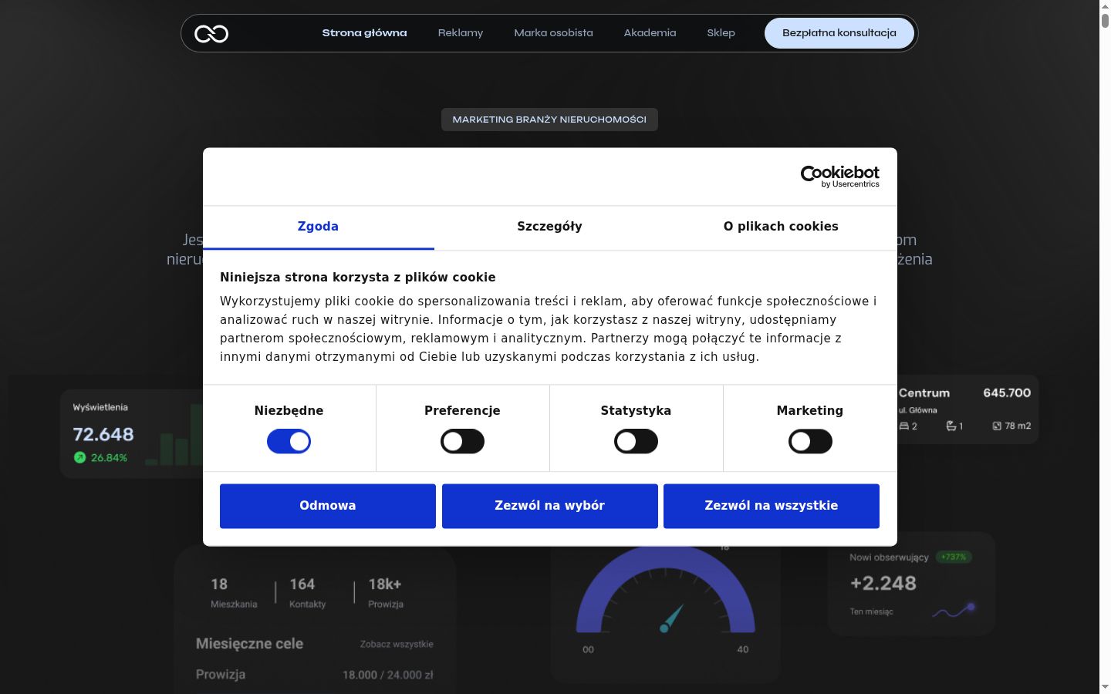Open the Szczegóły tab
Screen dimensions: 1111x694
(x=549, y=227)
